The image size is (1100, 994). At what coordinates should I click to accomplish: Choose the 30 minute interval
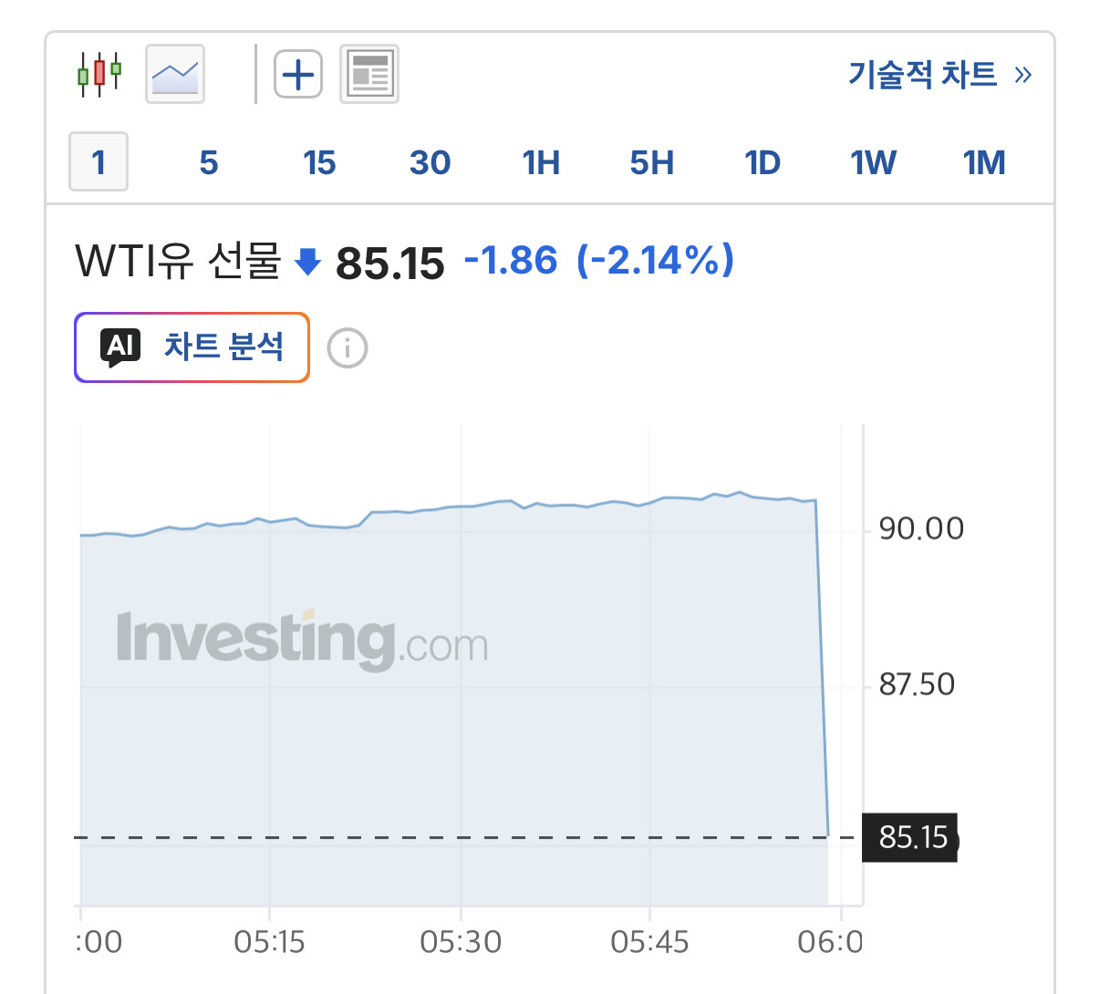click(x=431, y=162)
